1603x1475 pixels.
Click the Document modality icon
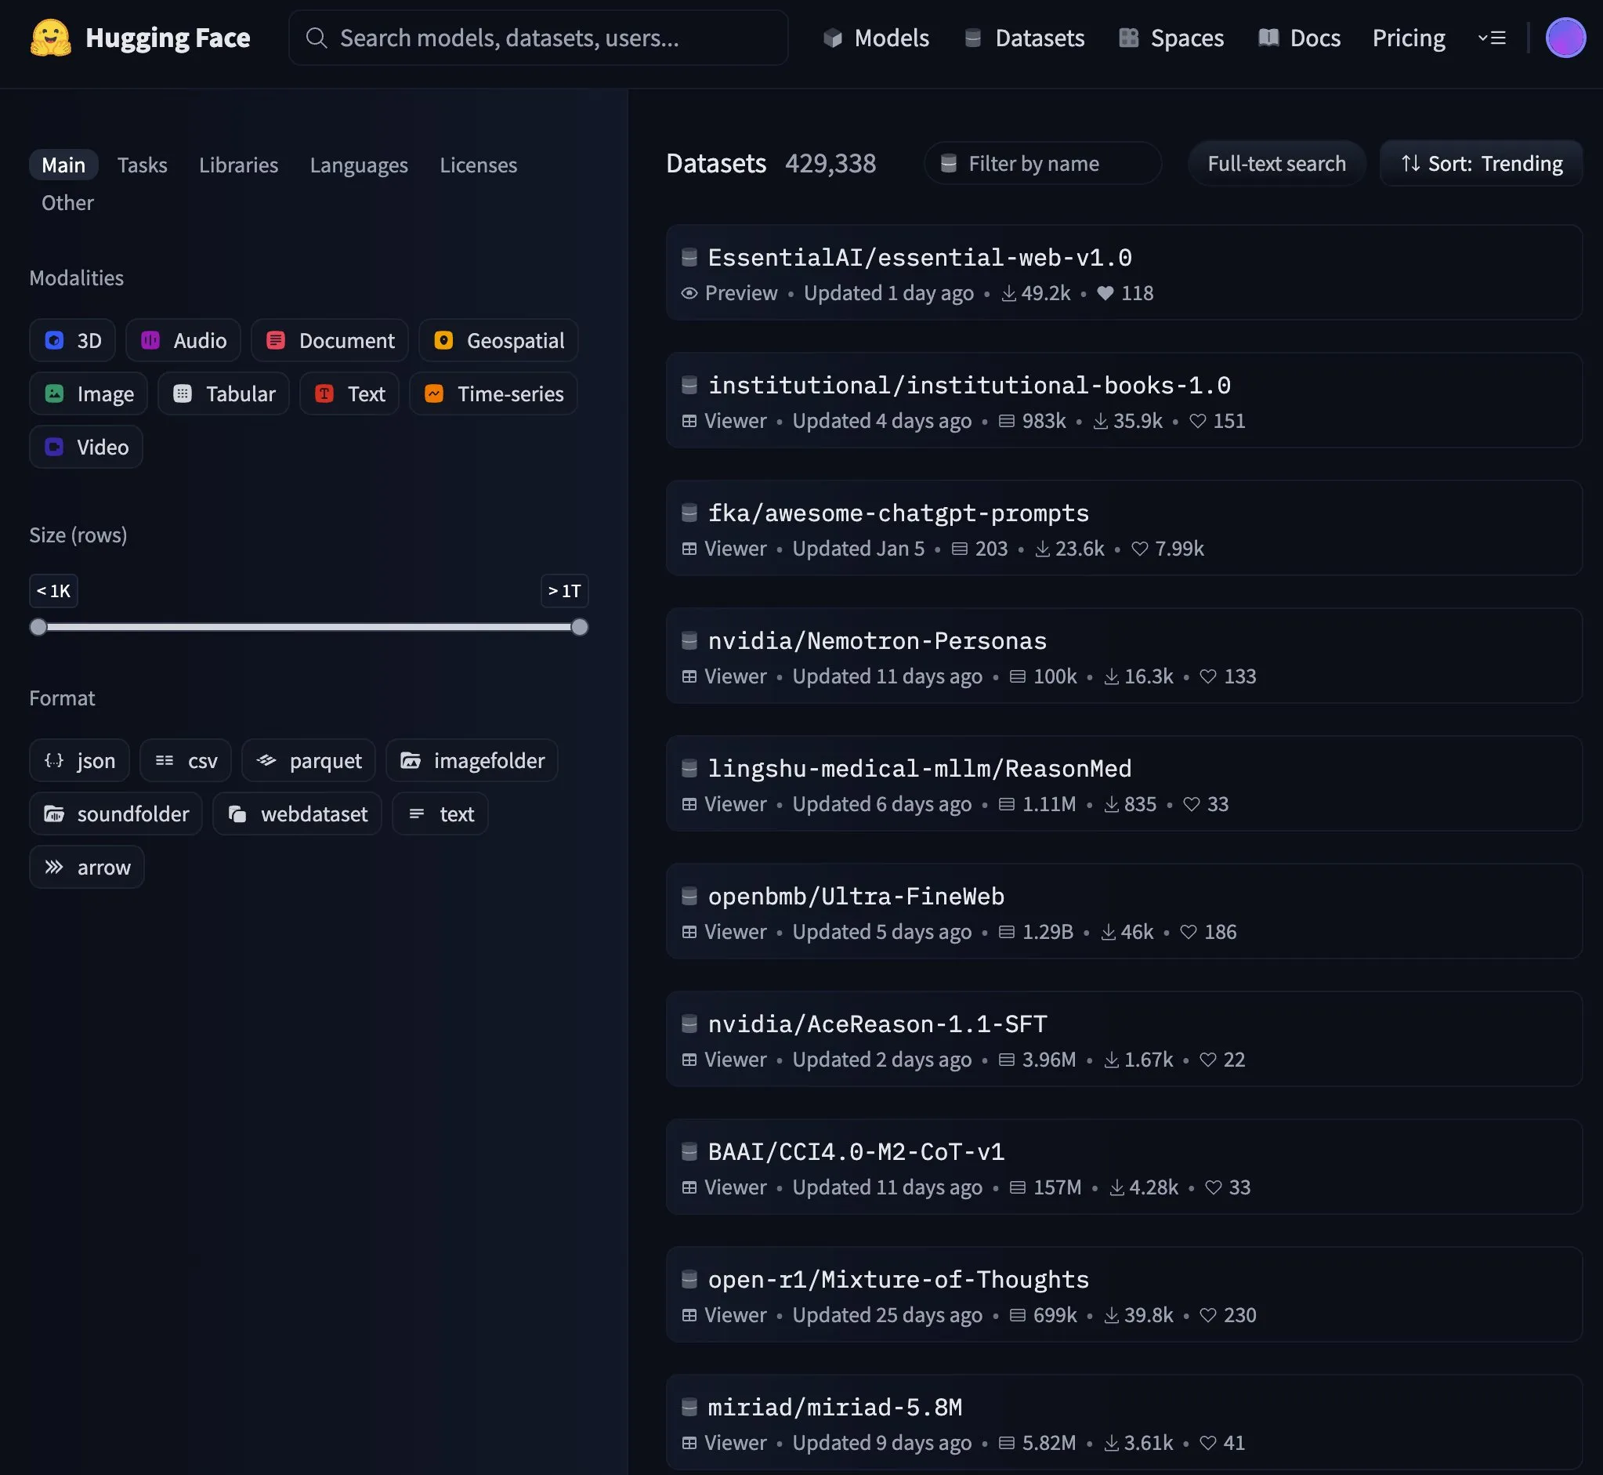pyautogui.click(x=275, y=340)
